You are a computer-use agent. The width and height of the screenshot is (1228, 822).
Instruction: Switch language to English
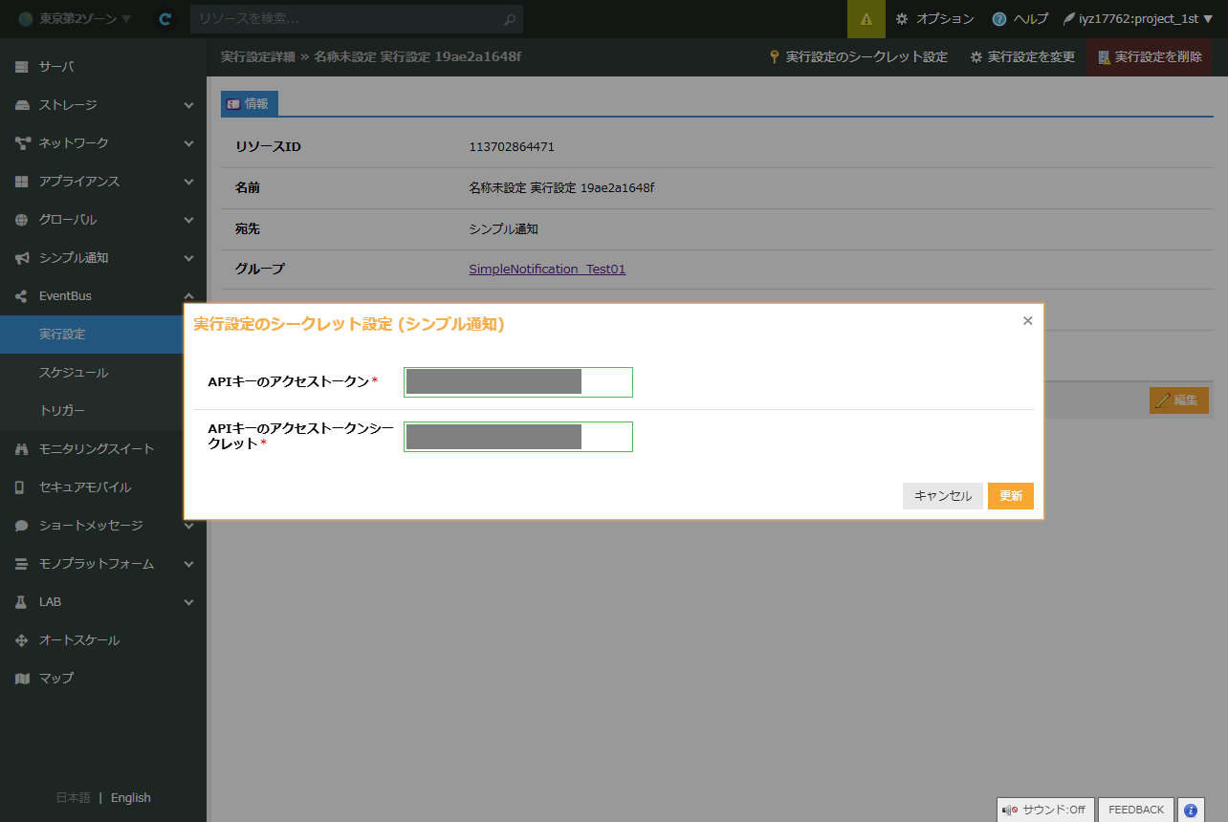131,798
